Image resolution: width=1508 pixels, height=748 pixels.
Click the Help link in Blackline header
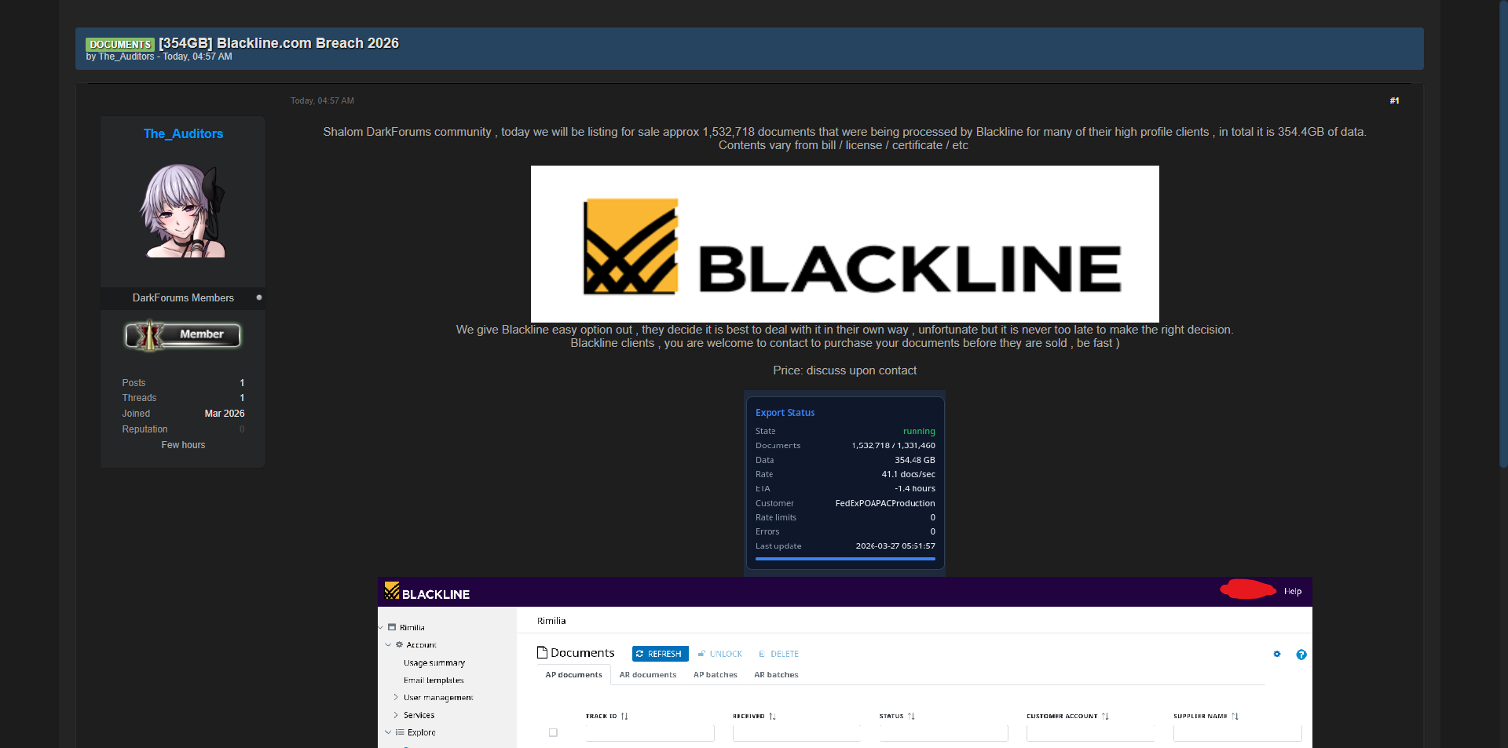1292,592
